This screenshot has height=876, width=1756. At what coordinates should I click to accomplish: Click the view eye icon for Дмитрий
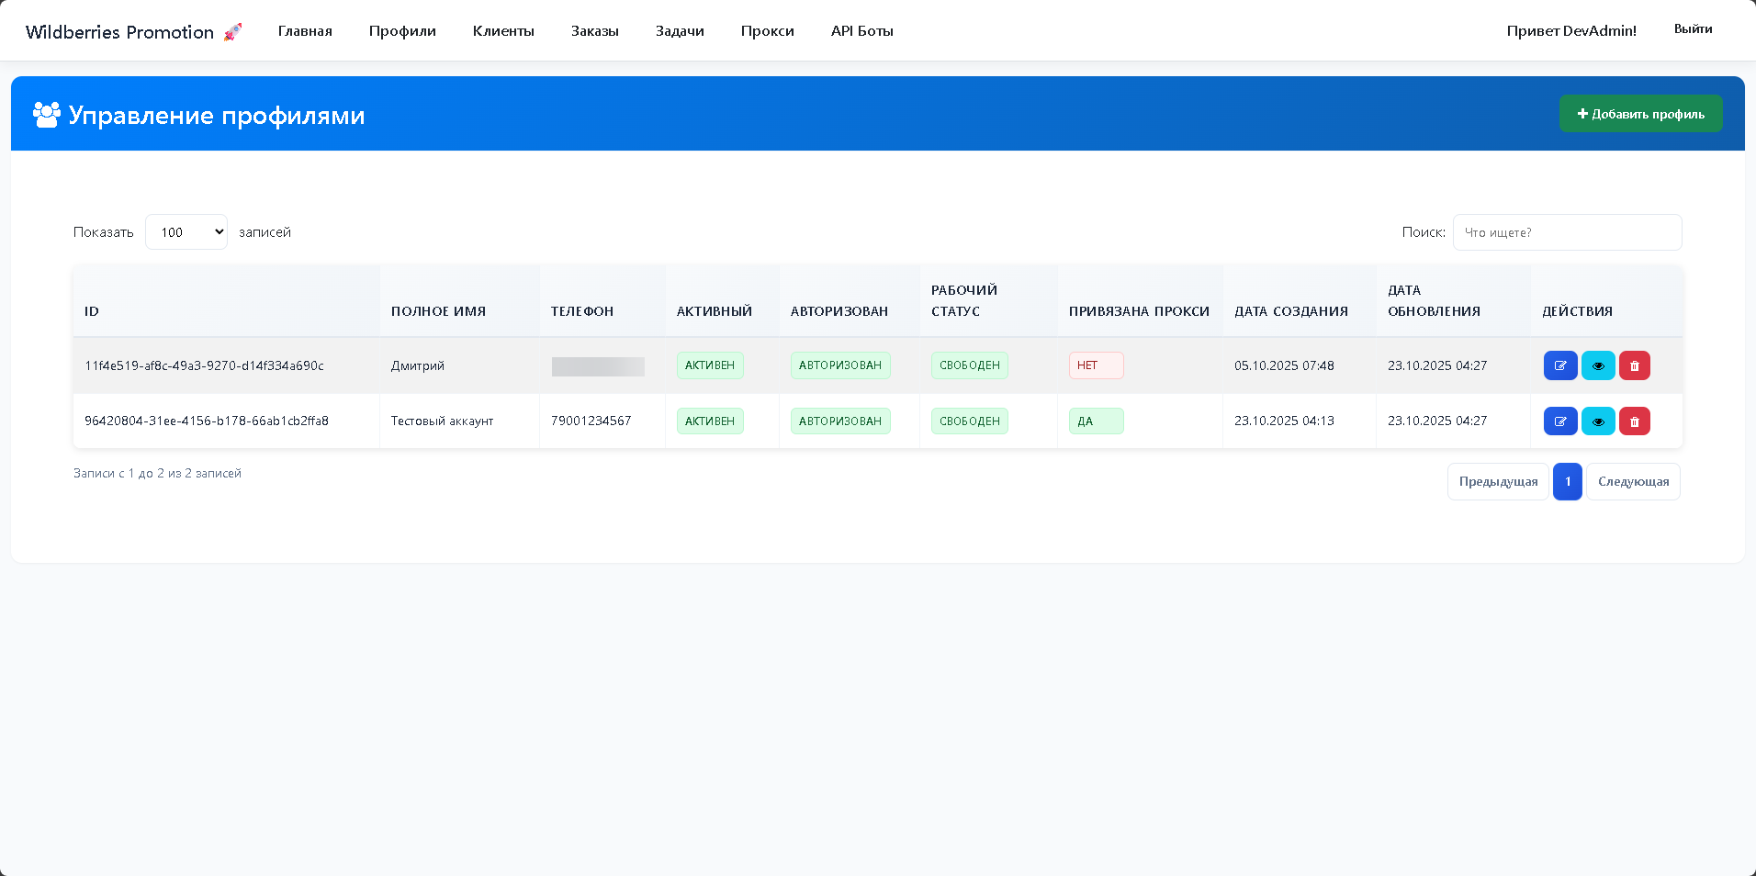[1597, 365]
